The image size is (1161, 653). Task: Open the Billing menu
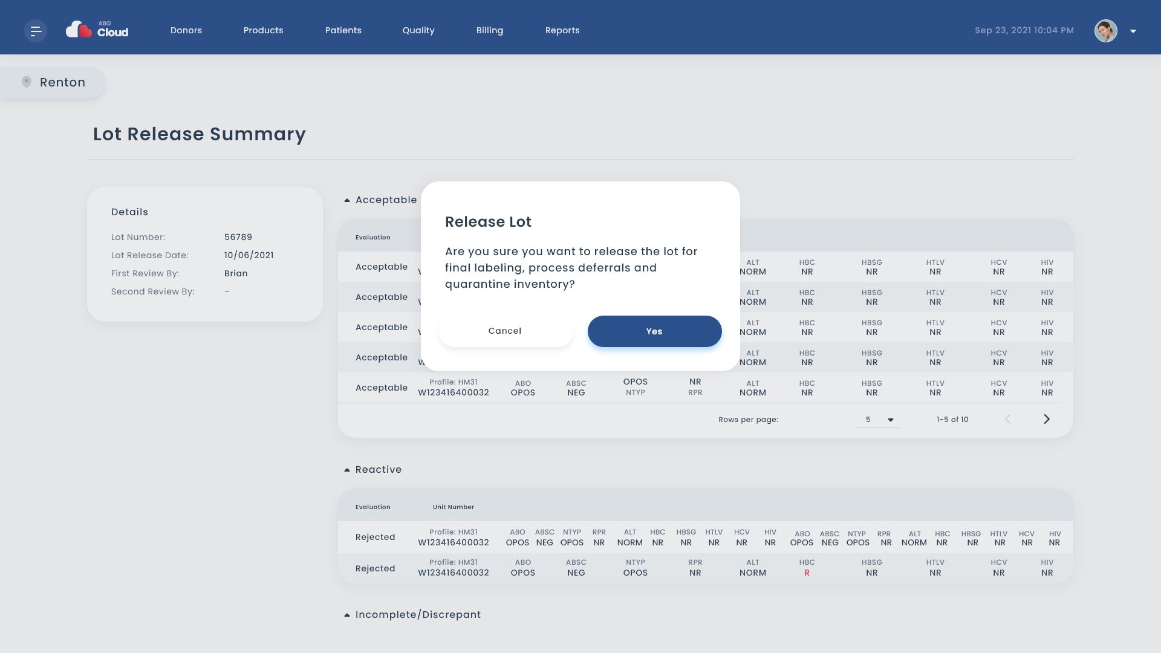[x=490, y=30]
